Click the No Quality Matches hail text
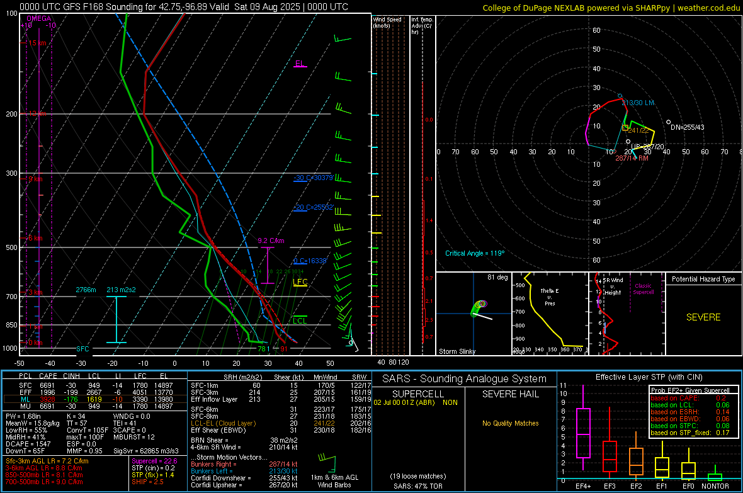Image resolution: width=743 pixels, height=493 pixels. point(510,423)
